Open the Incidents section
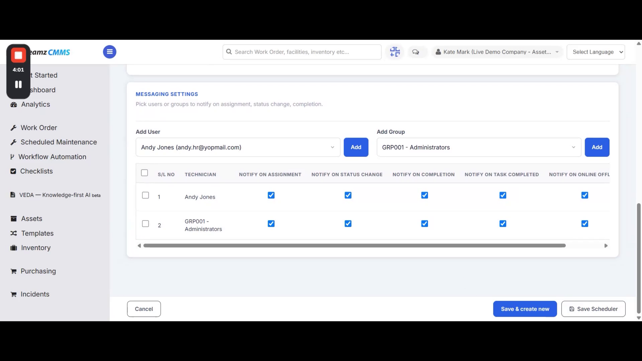 click(35, 294)
